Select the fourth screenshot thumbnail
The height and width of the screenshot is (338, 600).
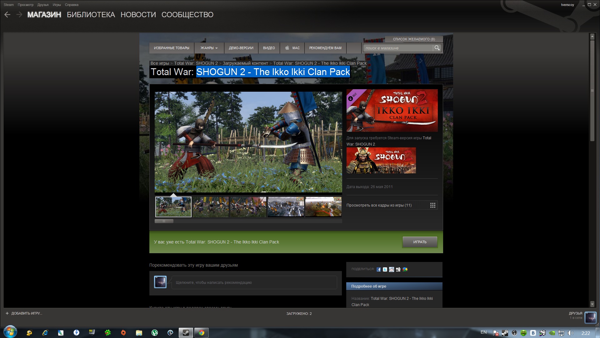[286, 207]
